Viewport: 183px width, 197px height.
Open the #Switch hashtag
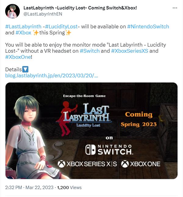pyautogui.click(x=90, y=51)
